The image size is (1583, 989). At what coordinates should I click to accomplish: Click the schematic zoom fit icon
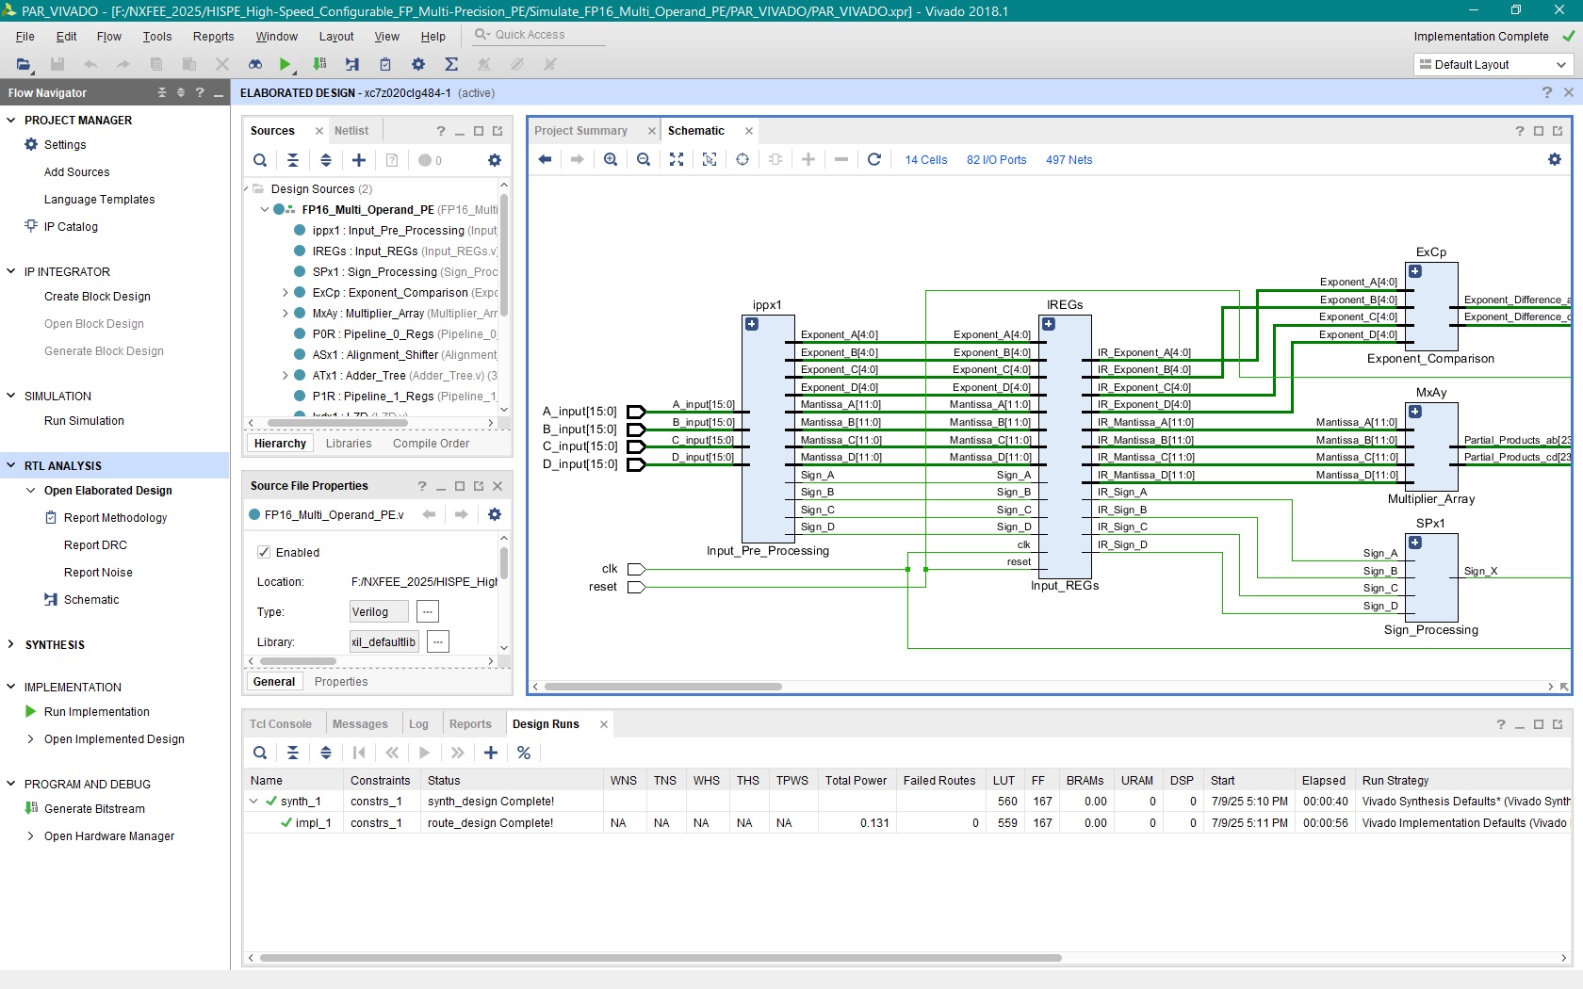click(677, 159)
